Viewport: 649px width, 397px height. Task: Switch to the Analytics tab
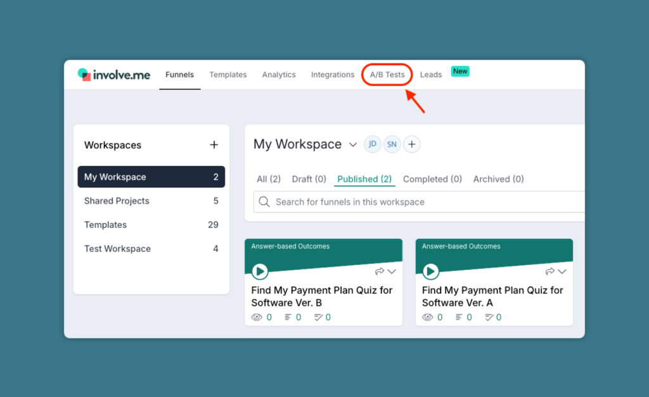click(x=279, y=75)
